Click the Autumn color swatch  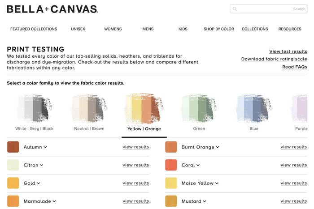click(x=13, y=147)
